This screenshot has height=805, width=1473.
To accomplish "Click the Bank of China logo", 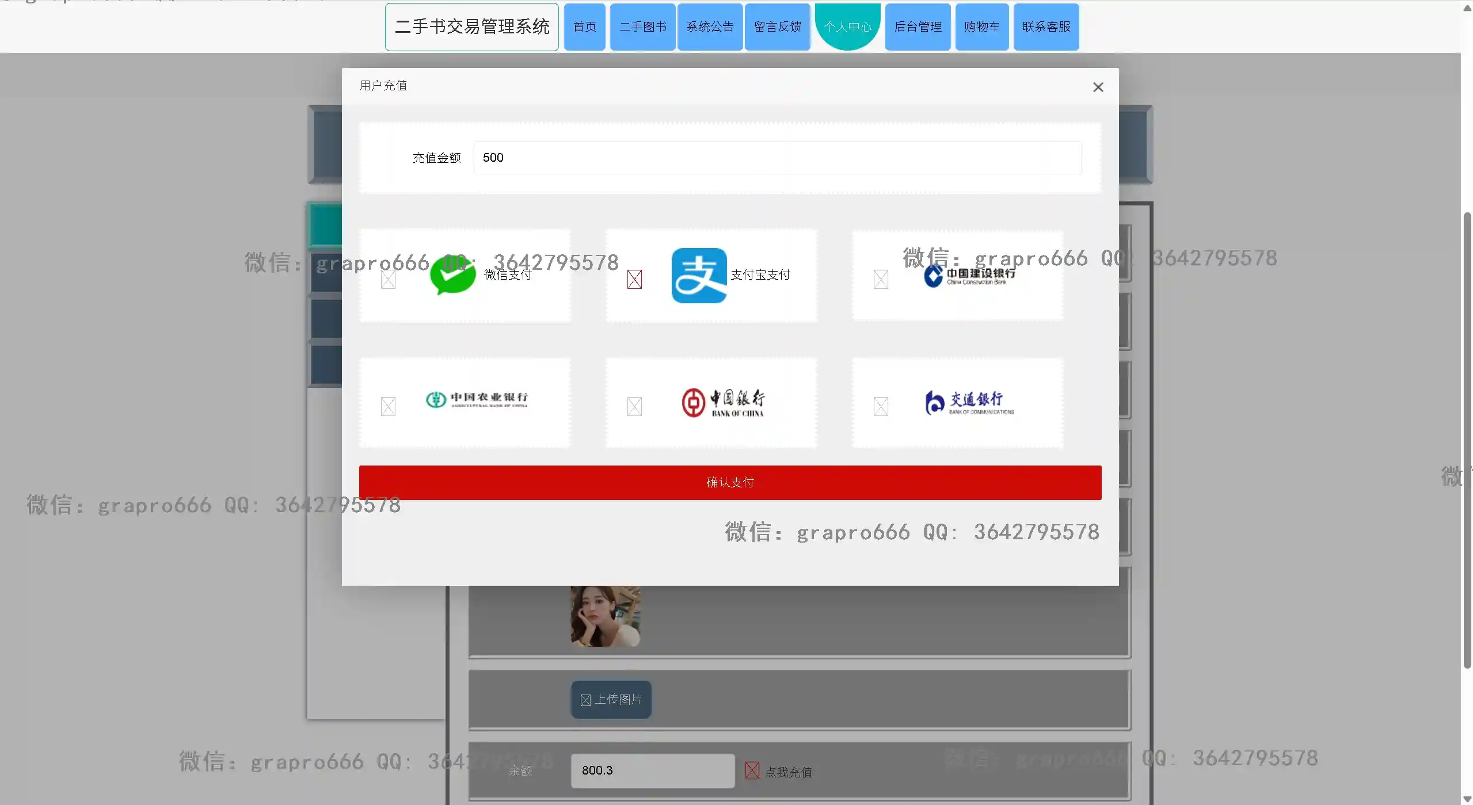I will 723,402.
